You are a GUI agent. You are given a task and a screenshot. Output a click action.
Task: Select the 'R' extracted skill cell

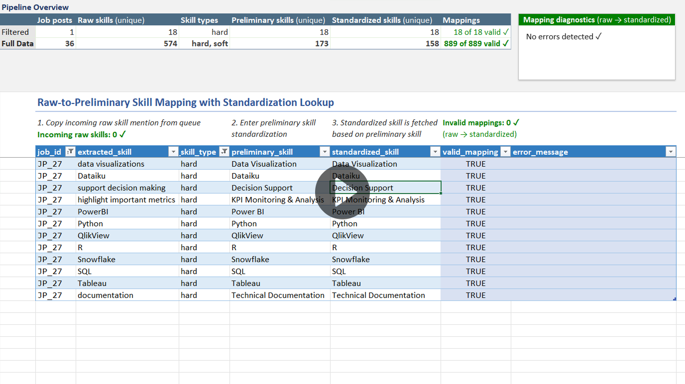[127, 247]
